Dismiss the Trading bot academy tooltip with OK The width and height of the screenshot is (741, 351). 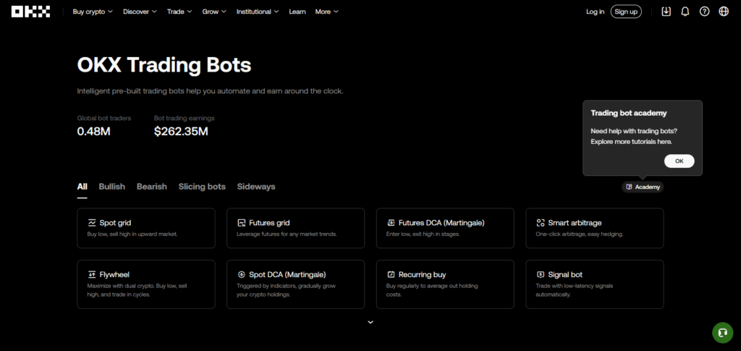(679, 161)
